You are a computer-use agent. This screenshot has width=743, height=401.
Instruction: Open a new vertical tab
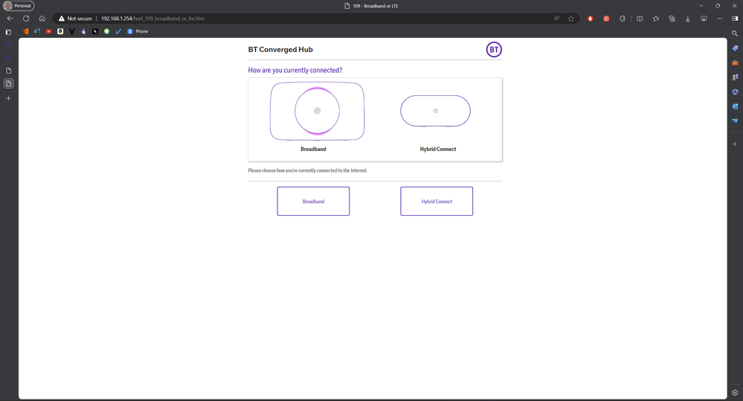(8, 98)
